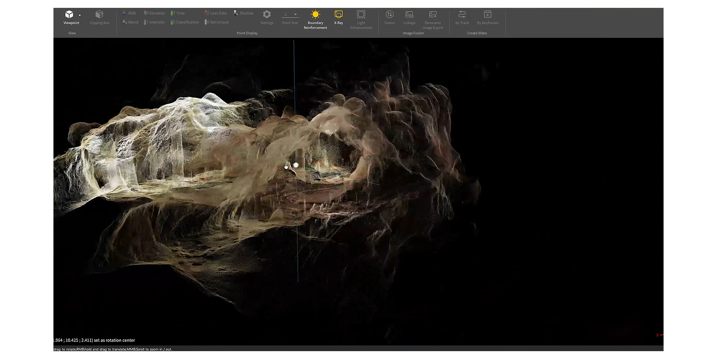This screenshot has height=359, width=717.
Task: Enable Light Enhancement
Action: pyautogui.click(x=361, y=15)
